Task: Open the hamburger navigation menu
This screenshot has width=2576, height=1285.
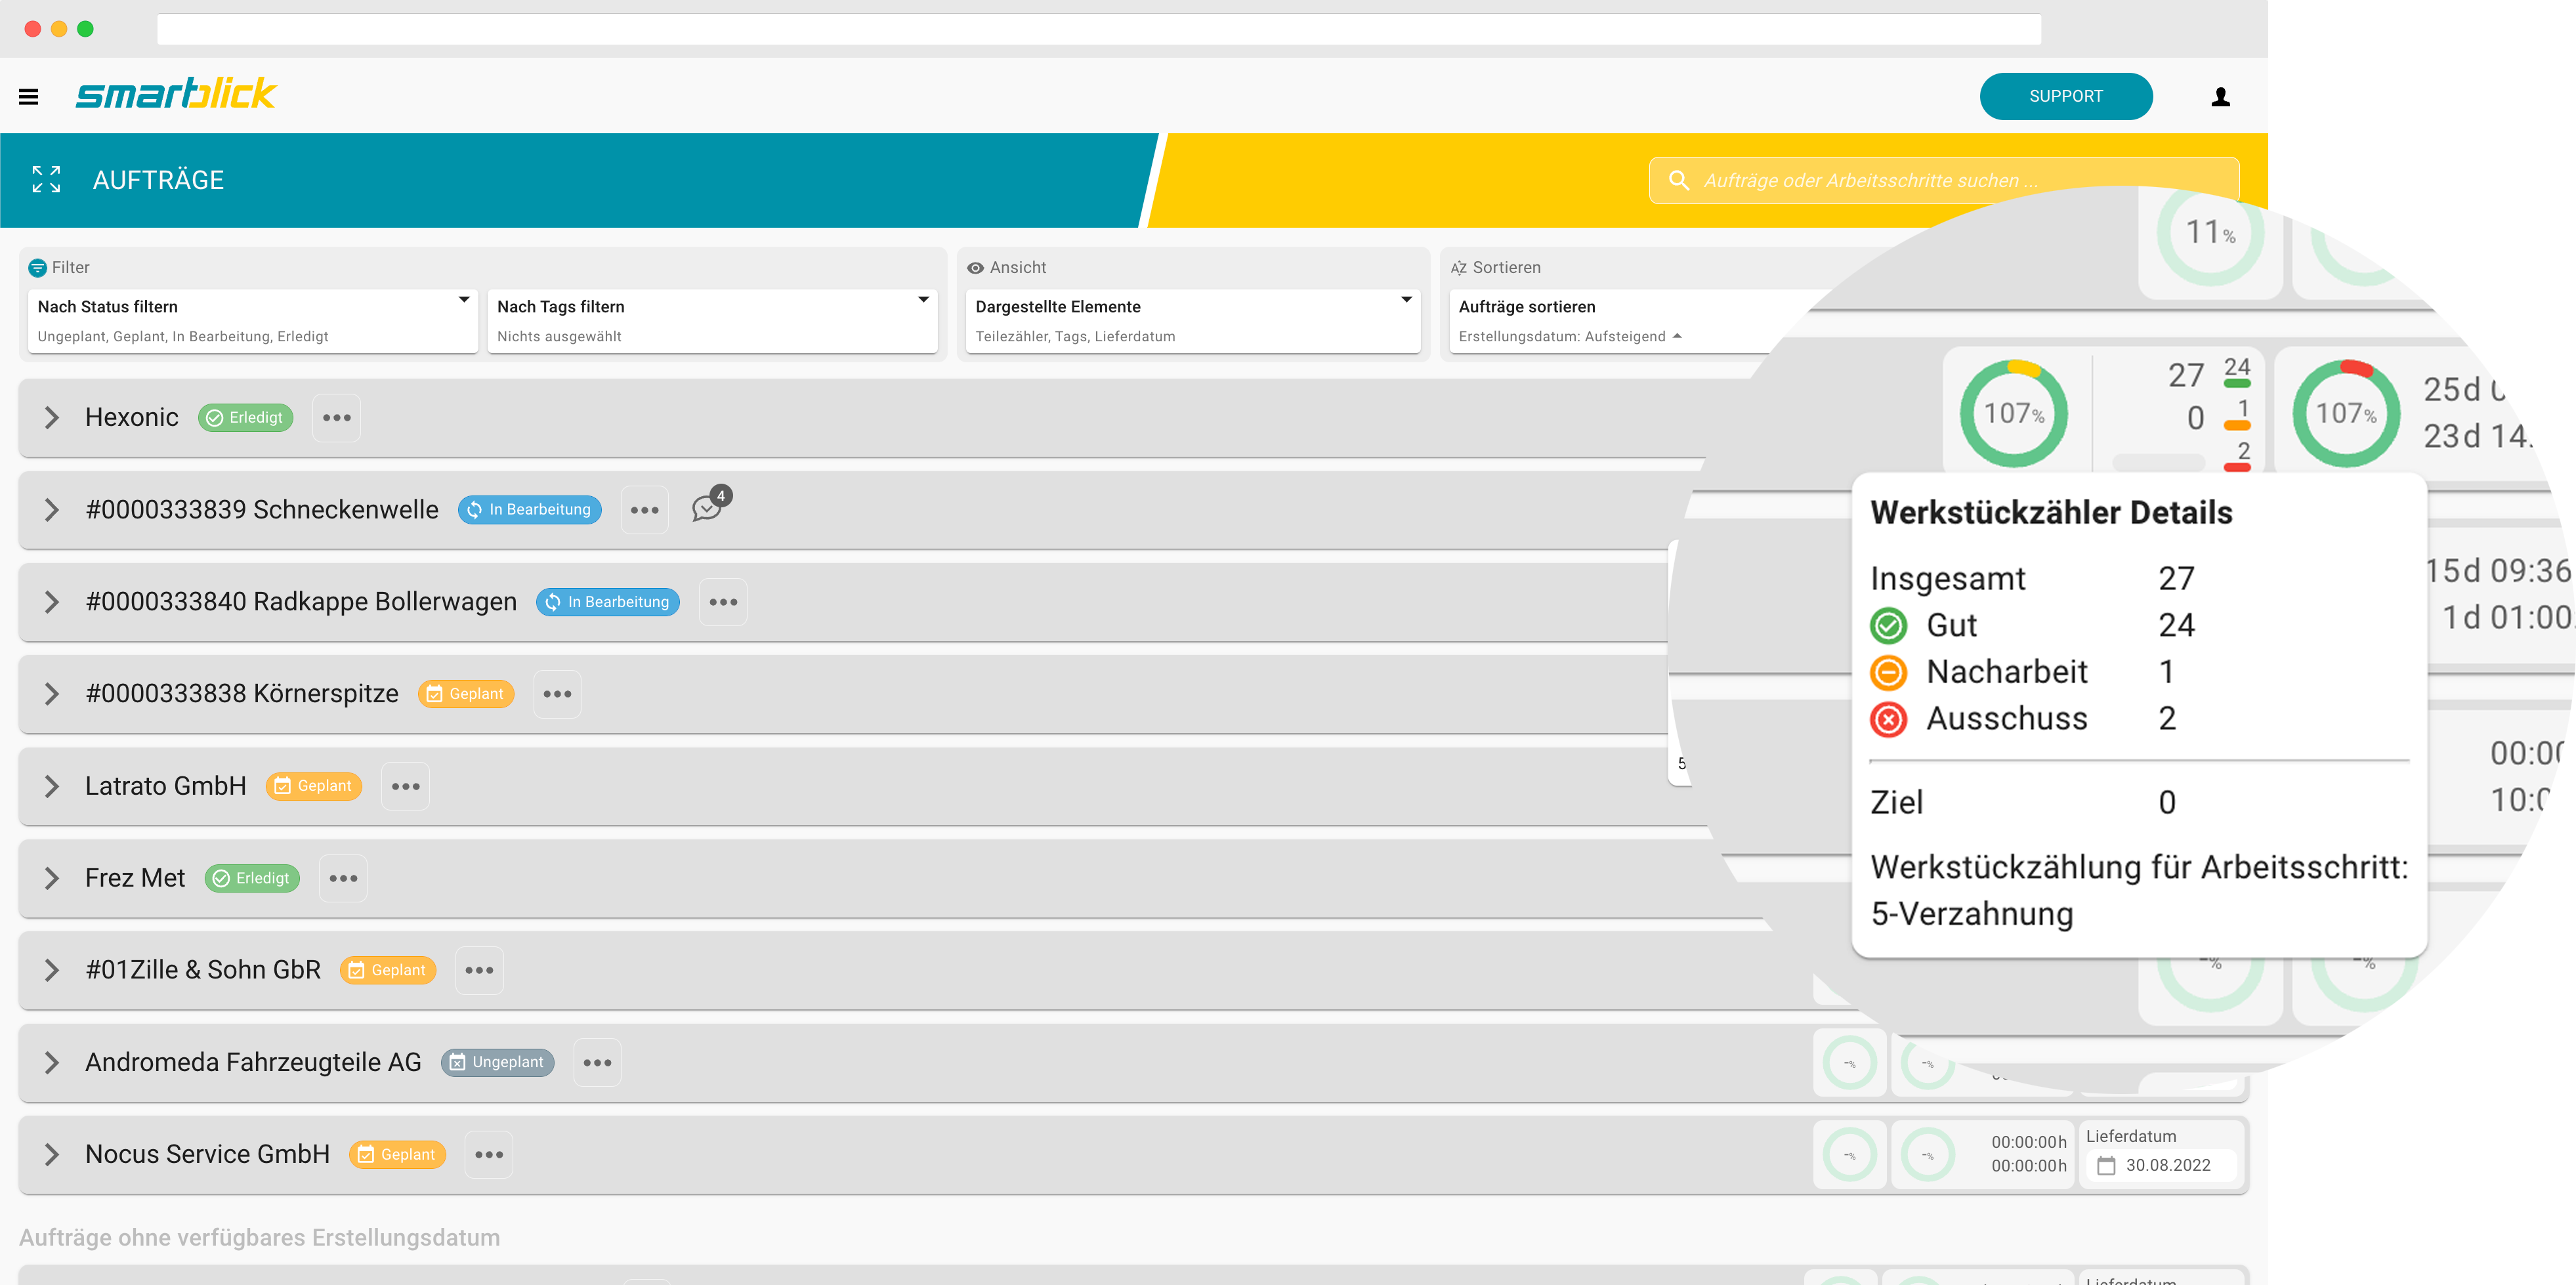Action: (x=28, y=96)
